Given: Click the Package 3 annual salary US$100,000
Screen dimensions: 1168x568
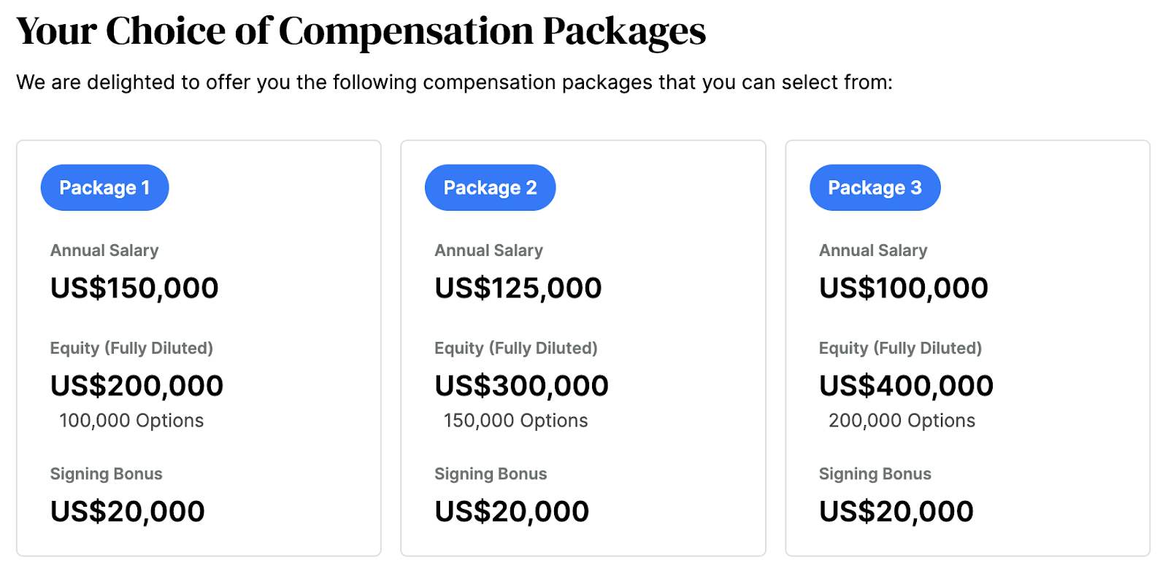Looking at the screenshot, I should pos(904,288).
